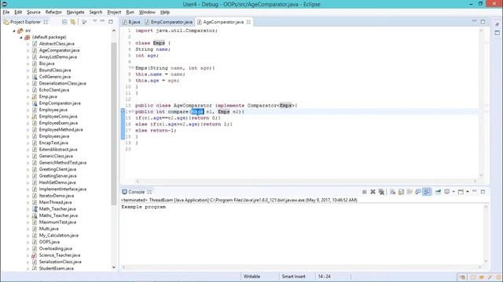Switch to the B.java editor tab

131,22
